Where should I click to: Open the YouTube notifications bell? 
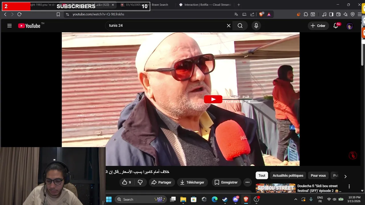336,26
